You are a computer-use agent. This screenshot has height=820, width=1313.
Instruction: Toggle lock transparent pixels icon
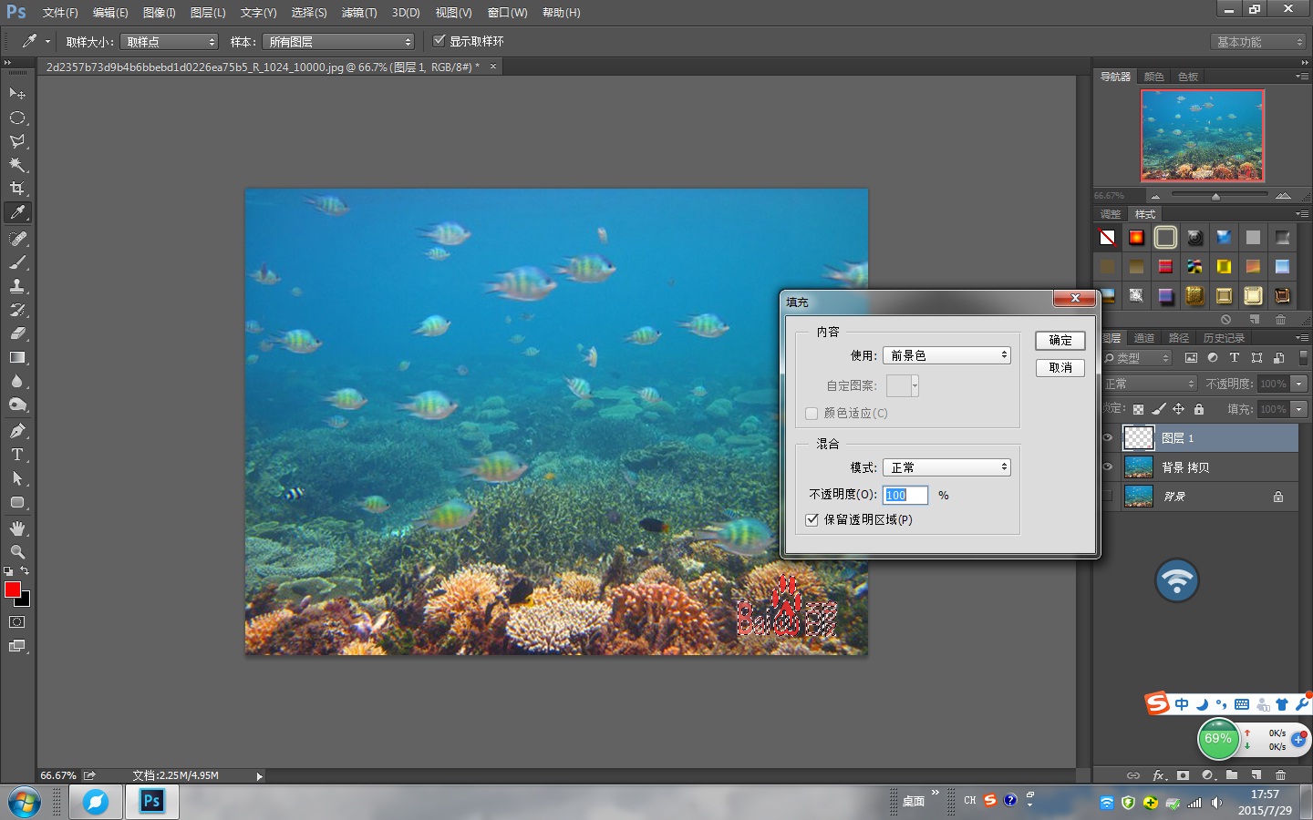1138,409
